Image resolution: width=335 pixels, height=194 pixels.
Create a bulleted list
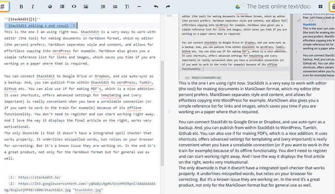(115, 7)
